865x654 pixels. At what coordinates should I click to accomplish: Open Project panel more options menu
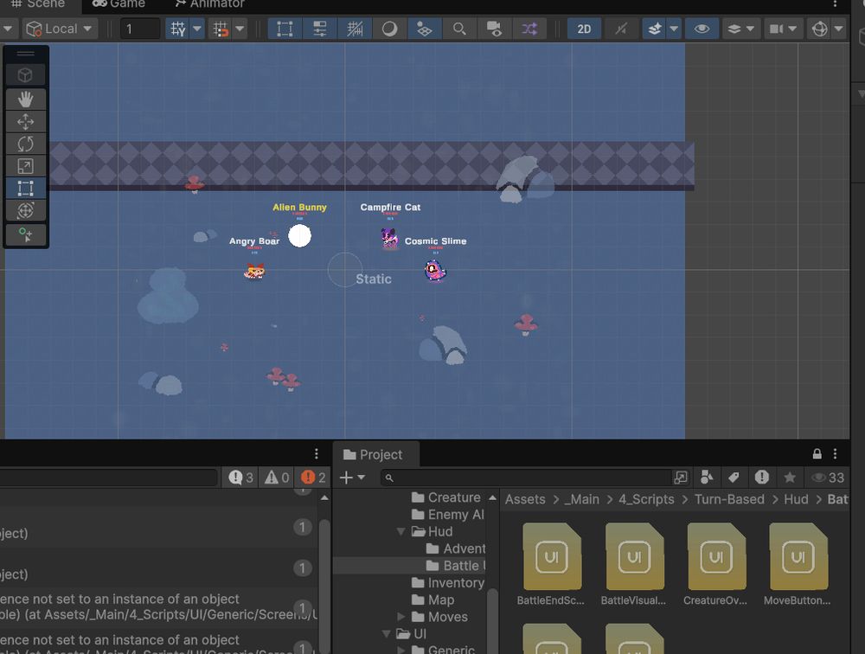[836, 453]
